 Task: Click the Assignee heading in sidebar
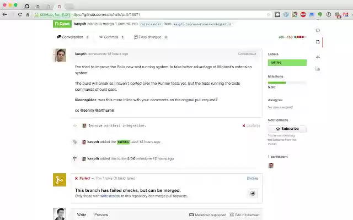click(x=275, y=100)
